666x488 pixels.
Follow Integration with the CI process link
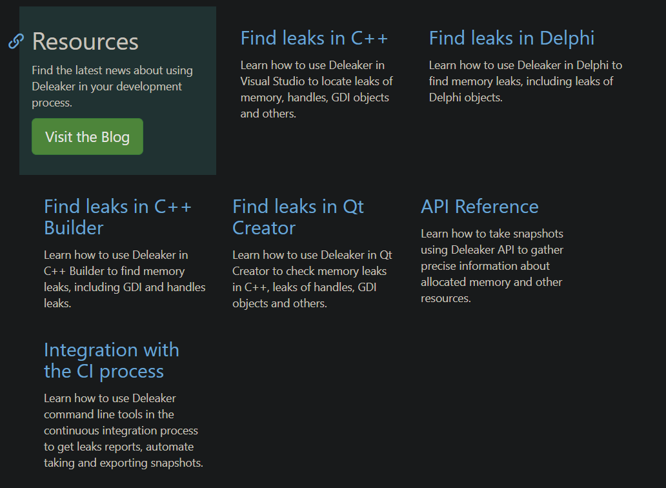(111, 360)
